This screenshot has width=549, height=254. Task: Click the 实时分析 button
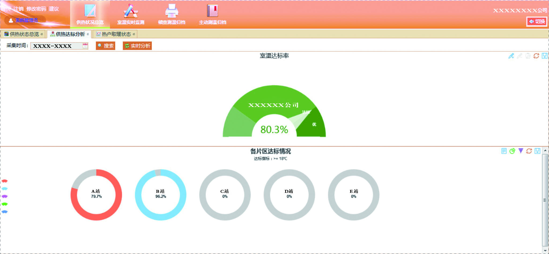(137, 46)
